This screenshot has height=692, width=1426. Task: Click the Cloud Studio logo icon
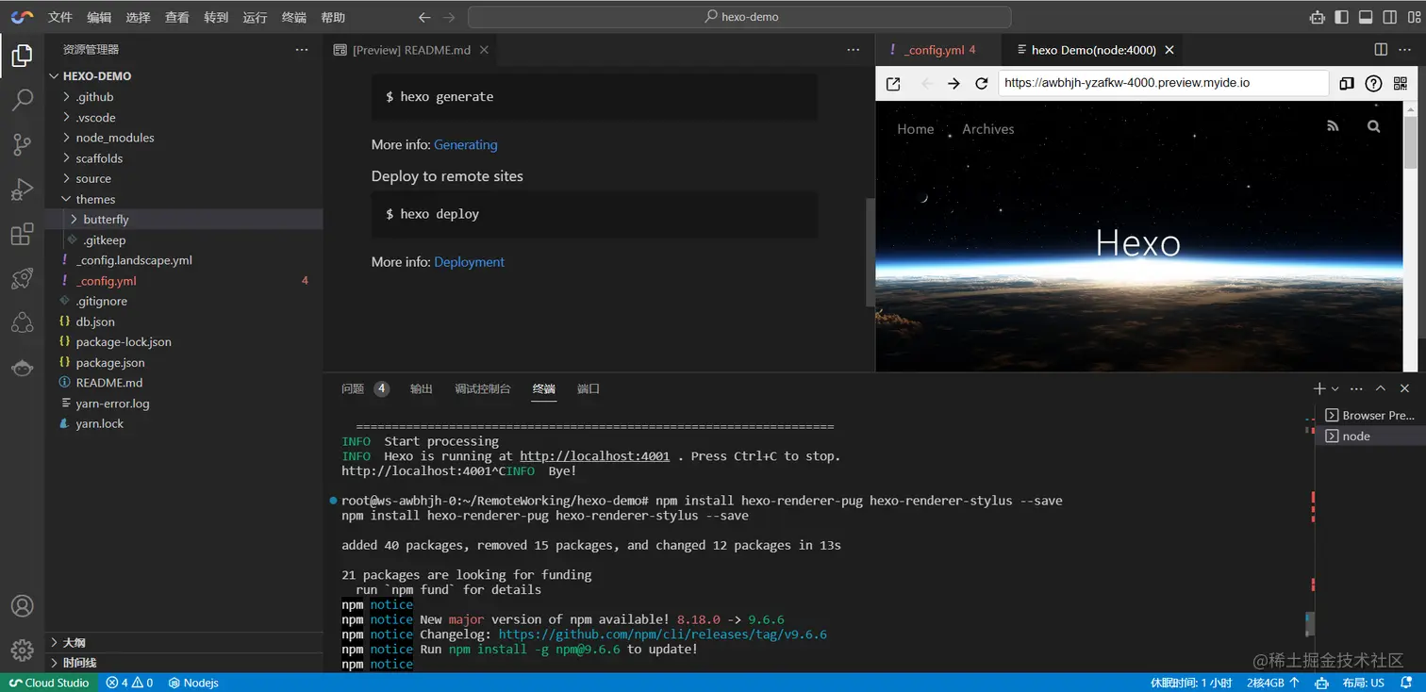(21, 17)
